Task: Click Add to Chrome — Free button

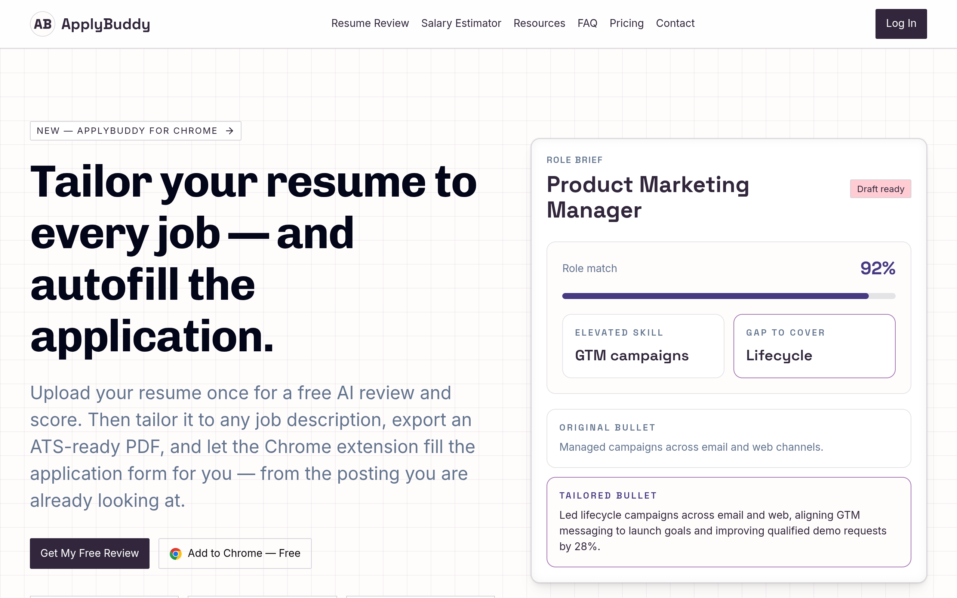Action: 235,553
